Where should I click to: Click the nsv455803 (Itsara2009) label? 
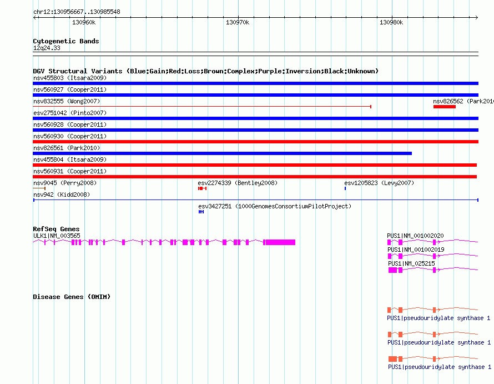70,78
